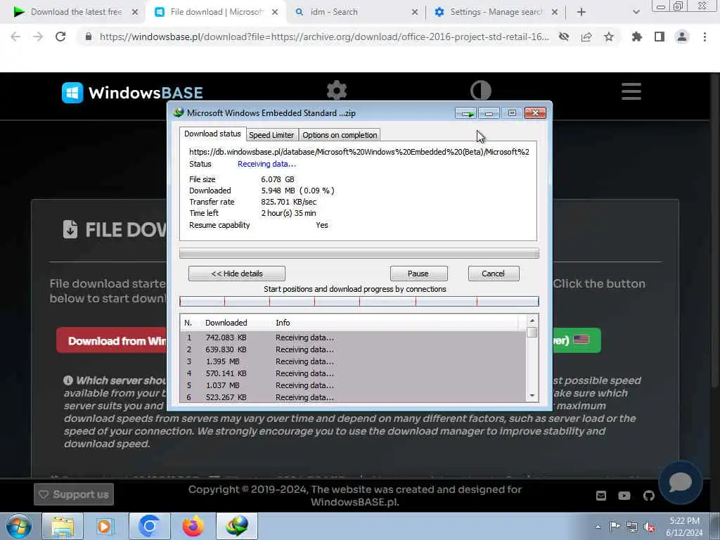Cancel the download in IDM dialog
The width and height of the screenshot is (720, 540).
pyautogui.click(x=493, y=274)
